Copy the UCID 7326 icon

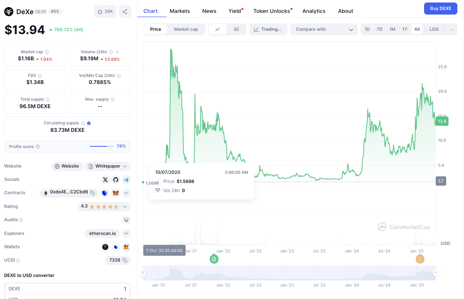[125, 260]
